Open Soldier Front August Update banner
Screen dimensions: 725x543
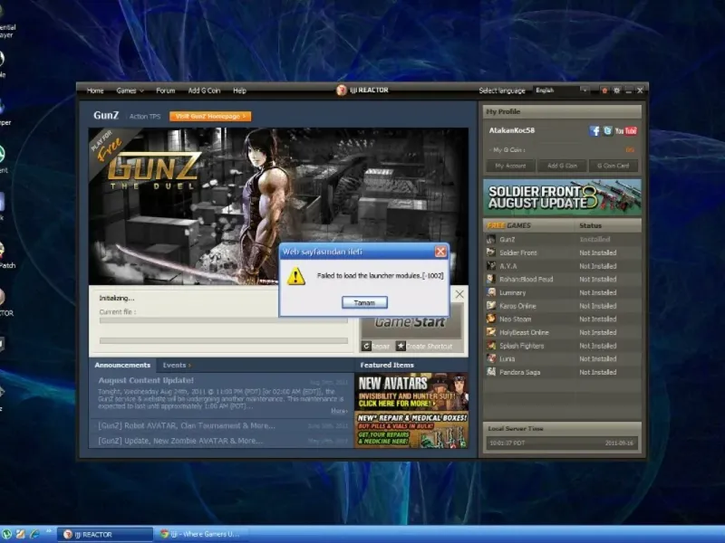point(562,197)
